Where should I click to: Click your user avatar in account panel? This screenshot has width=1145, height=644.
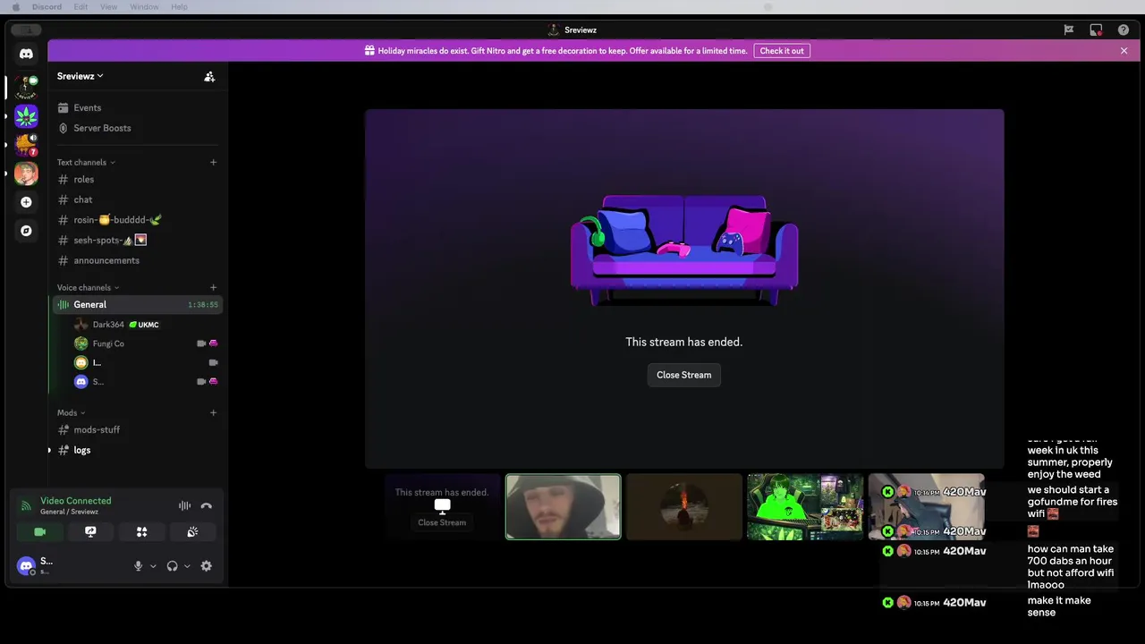tap(26, 565)
